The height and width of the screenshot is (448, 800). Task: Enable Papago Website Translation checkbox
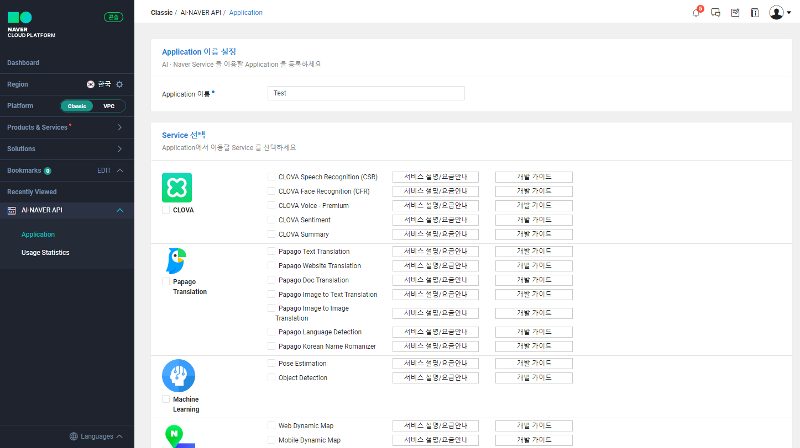pos(271,265)
